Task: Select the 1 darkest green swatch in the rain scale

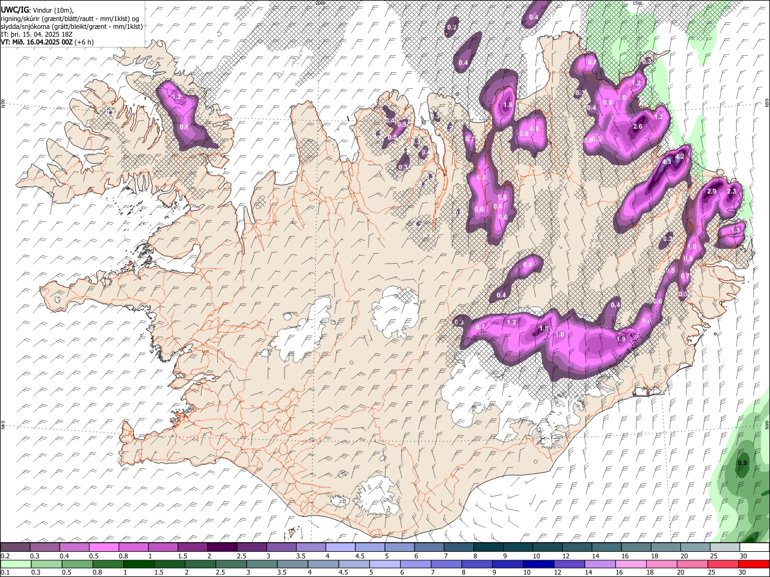Action: click(x=138, y=564)
